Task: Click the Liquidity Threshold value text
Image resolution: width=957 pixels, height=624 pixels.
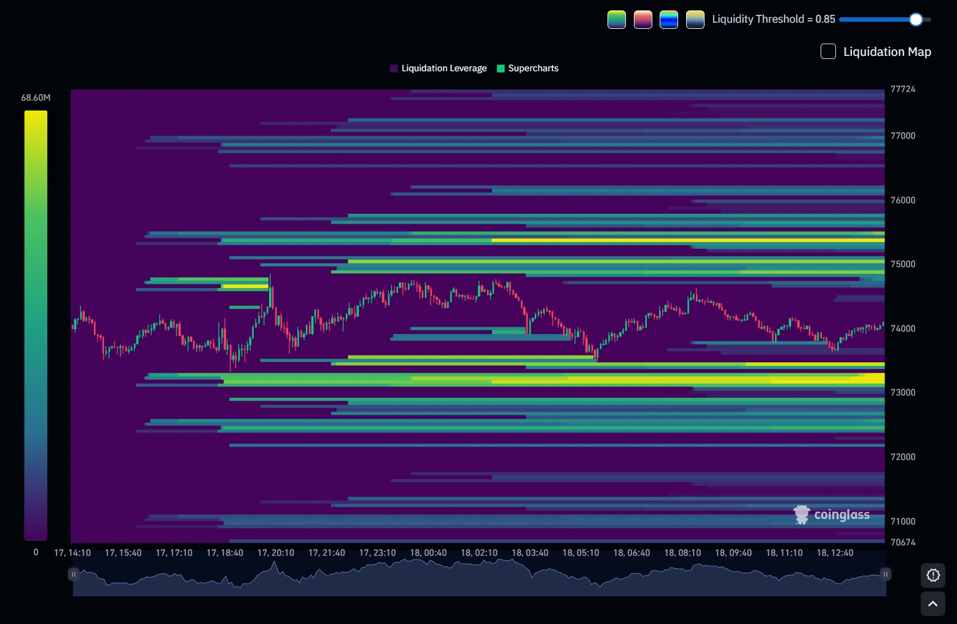Action: (773, 19)
